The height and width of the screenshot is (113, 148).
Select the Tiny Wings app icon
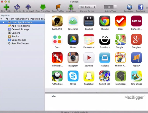tap(136, 76)
